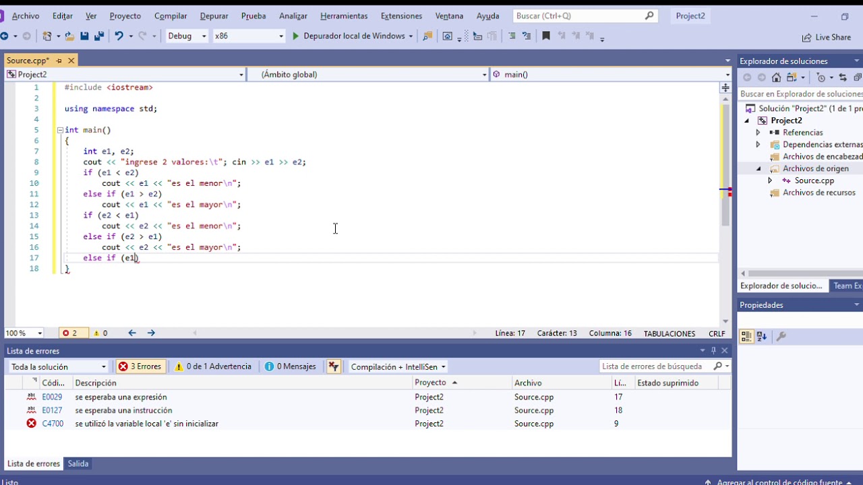Collapse the Archivos de origen node
Screen dimensions: 863x485
point(758,168)
